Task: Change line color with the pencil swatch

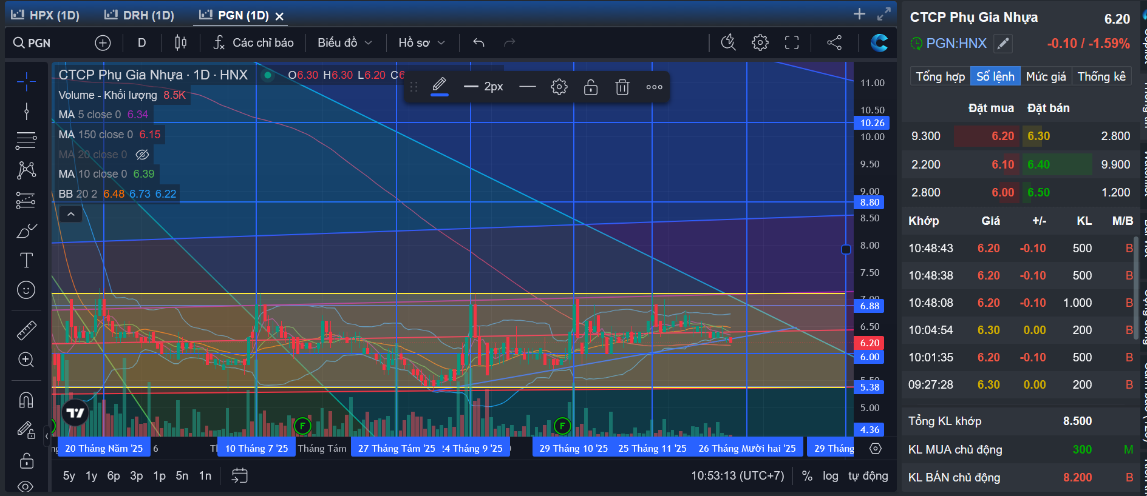Action: click(440, 87)
